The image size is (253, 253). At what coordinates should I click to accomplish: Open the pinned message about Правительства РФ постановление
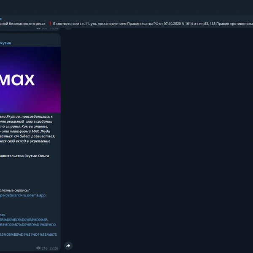tap(126, 22)
